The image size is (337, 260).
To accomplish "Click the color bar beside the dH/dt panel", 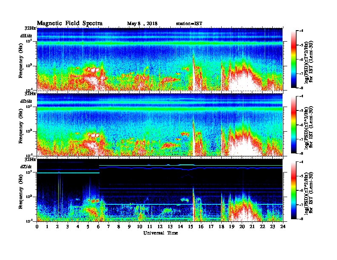I will [294, 59].
